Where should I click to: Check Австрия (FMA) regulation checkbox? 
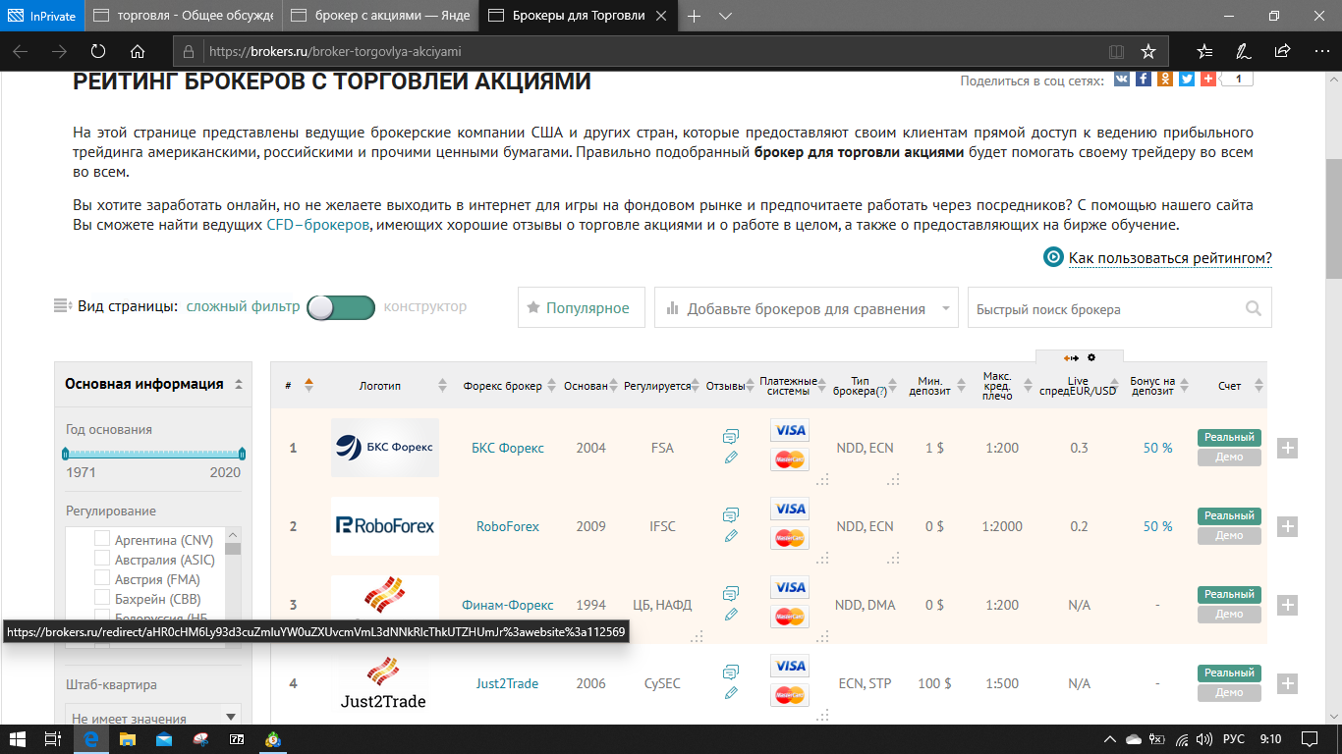click(x=102, y=578)
